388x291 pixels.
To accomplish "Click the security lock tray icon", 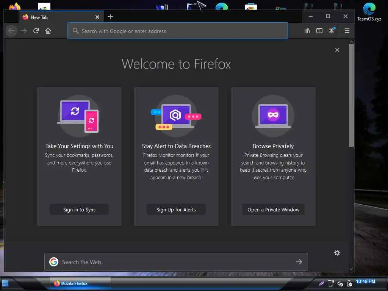I will (x=349, y=283).
